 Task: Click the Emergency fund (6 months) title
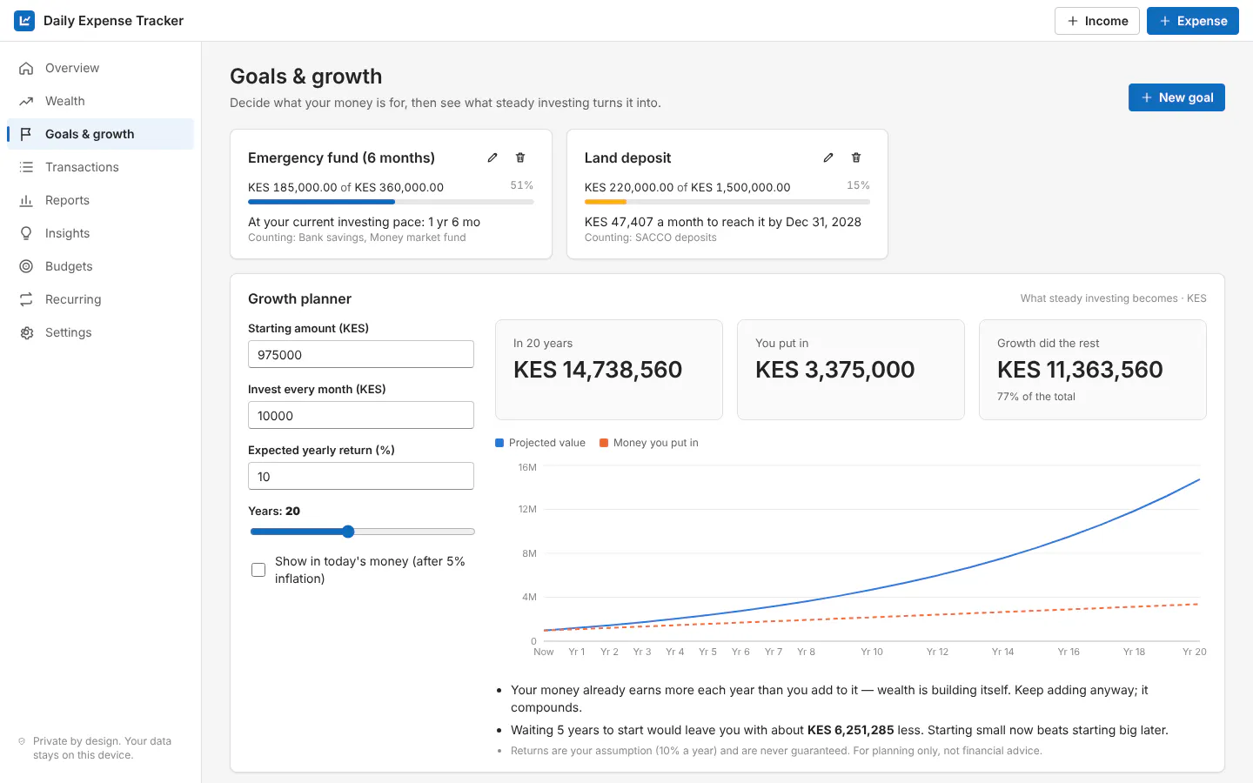coord(341,157)
